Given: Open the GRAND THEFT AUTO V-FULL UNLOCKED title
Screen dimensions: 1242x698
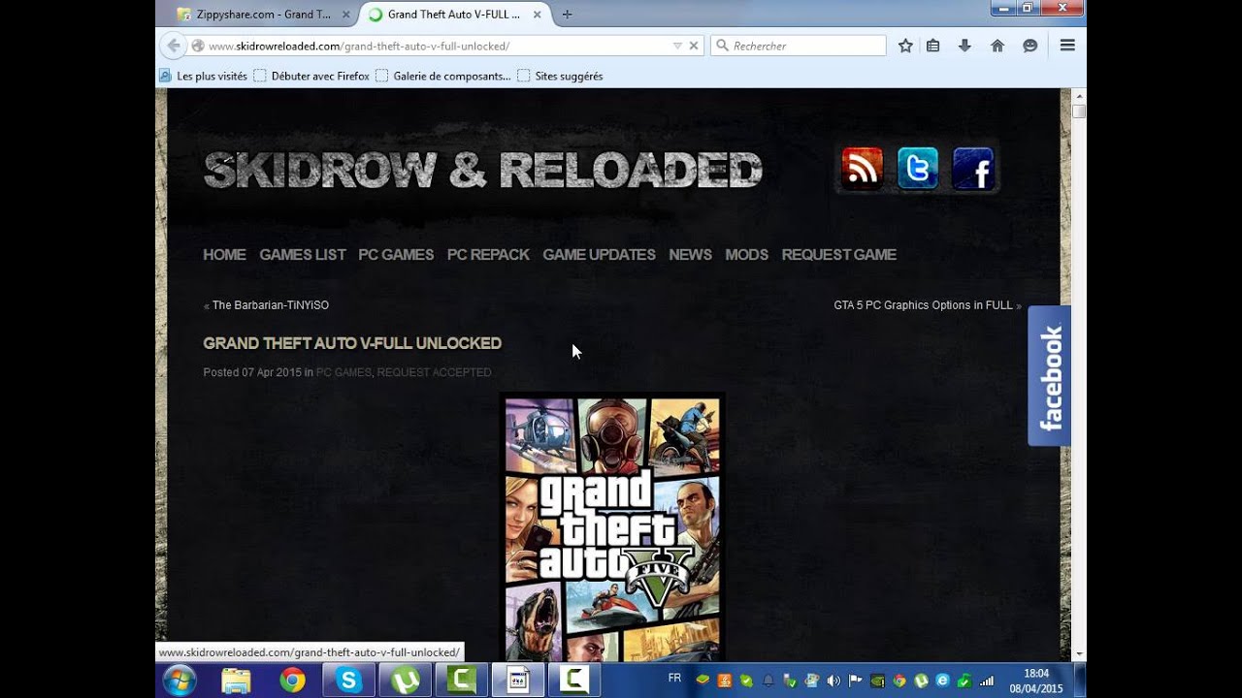Looking at the screenshot, I should pos(352,343).
